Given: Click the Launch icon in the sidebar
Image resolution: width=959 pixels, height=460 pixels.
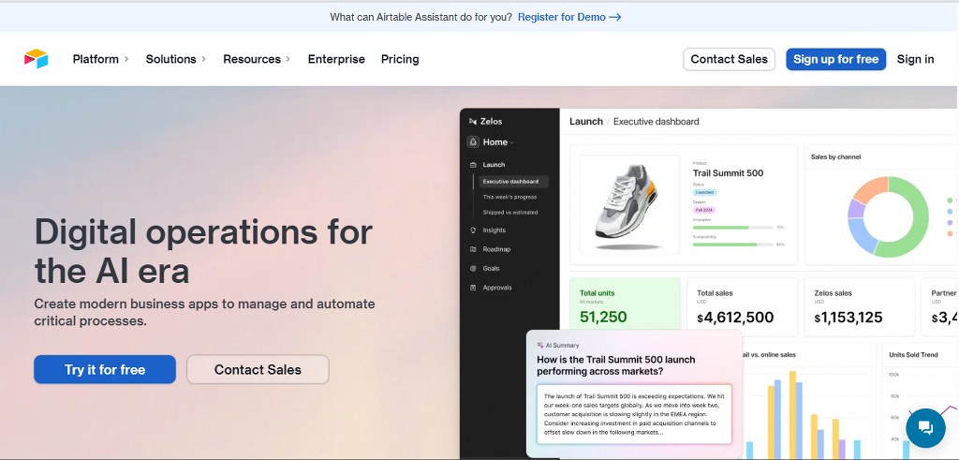Looking at the screenshot, I should pyautogui.click(x=473, y=165).
